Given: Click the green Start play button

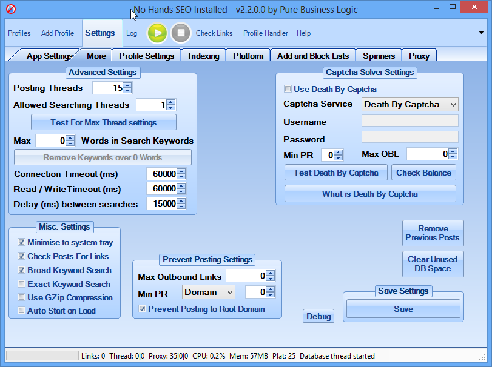Looking at the screenshot, I should (157, 33).
